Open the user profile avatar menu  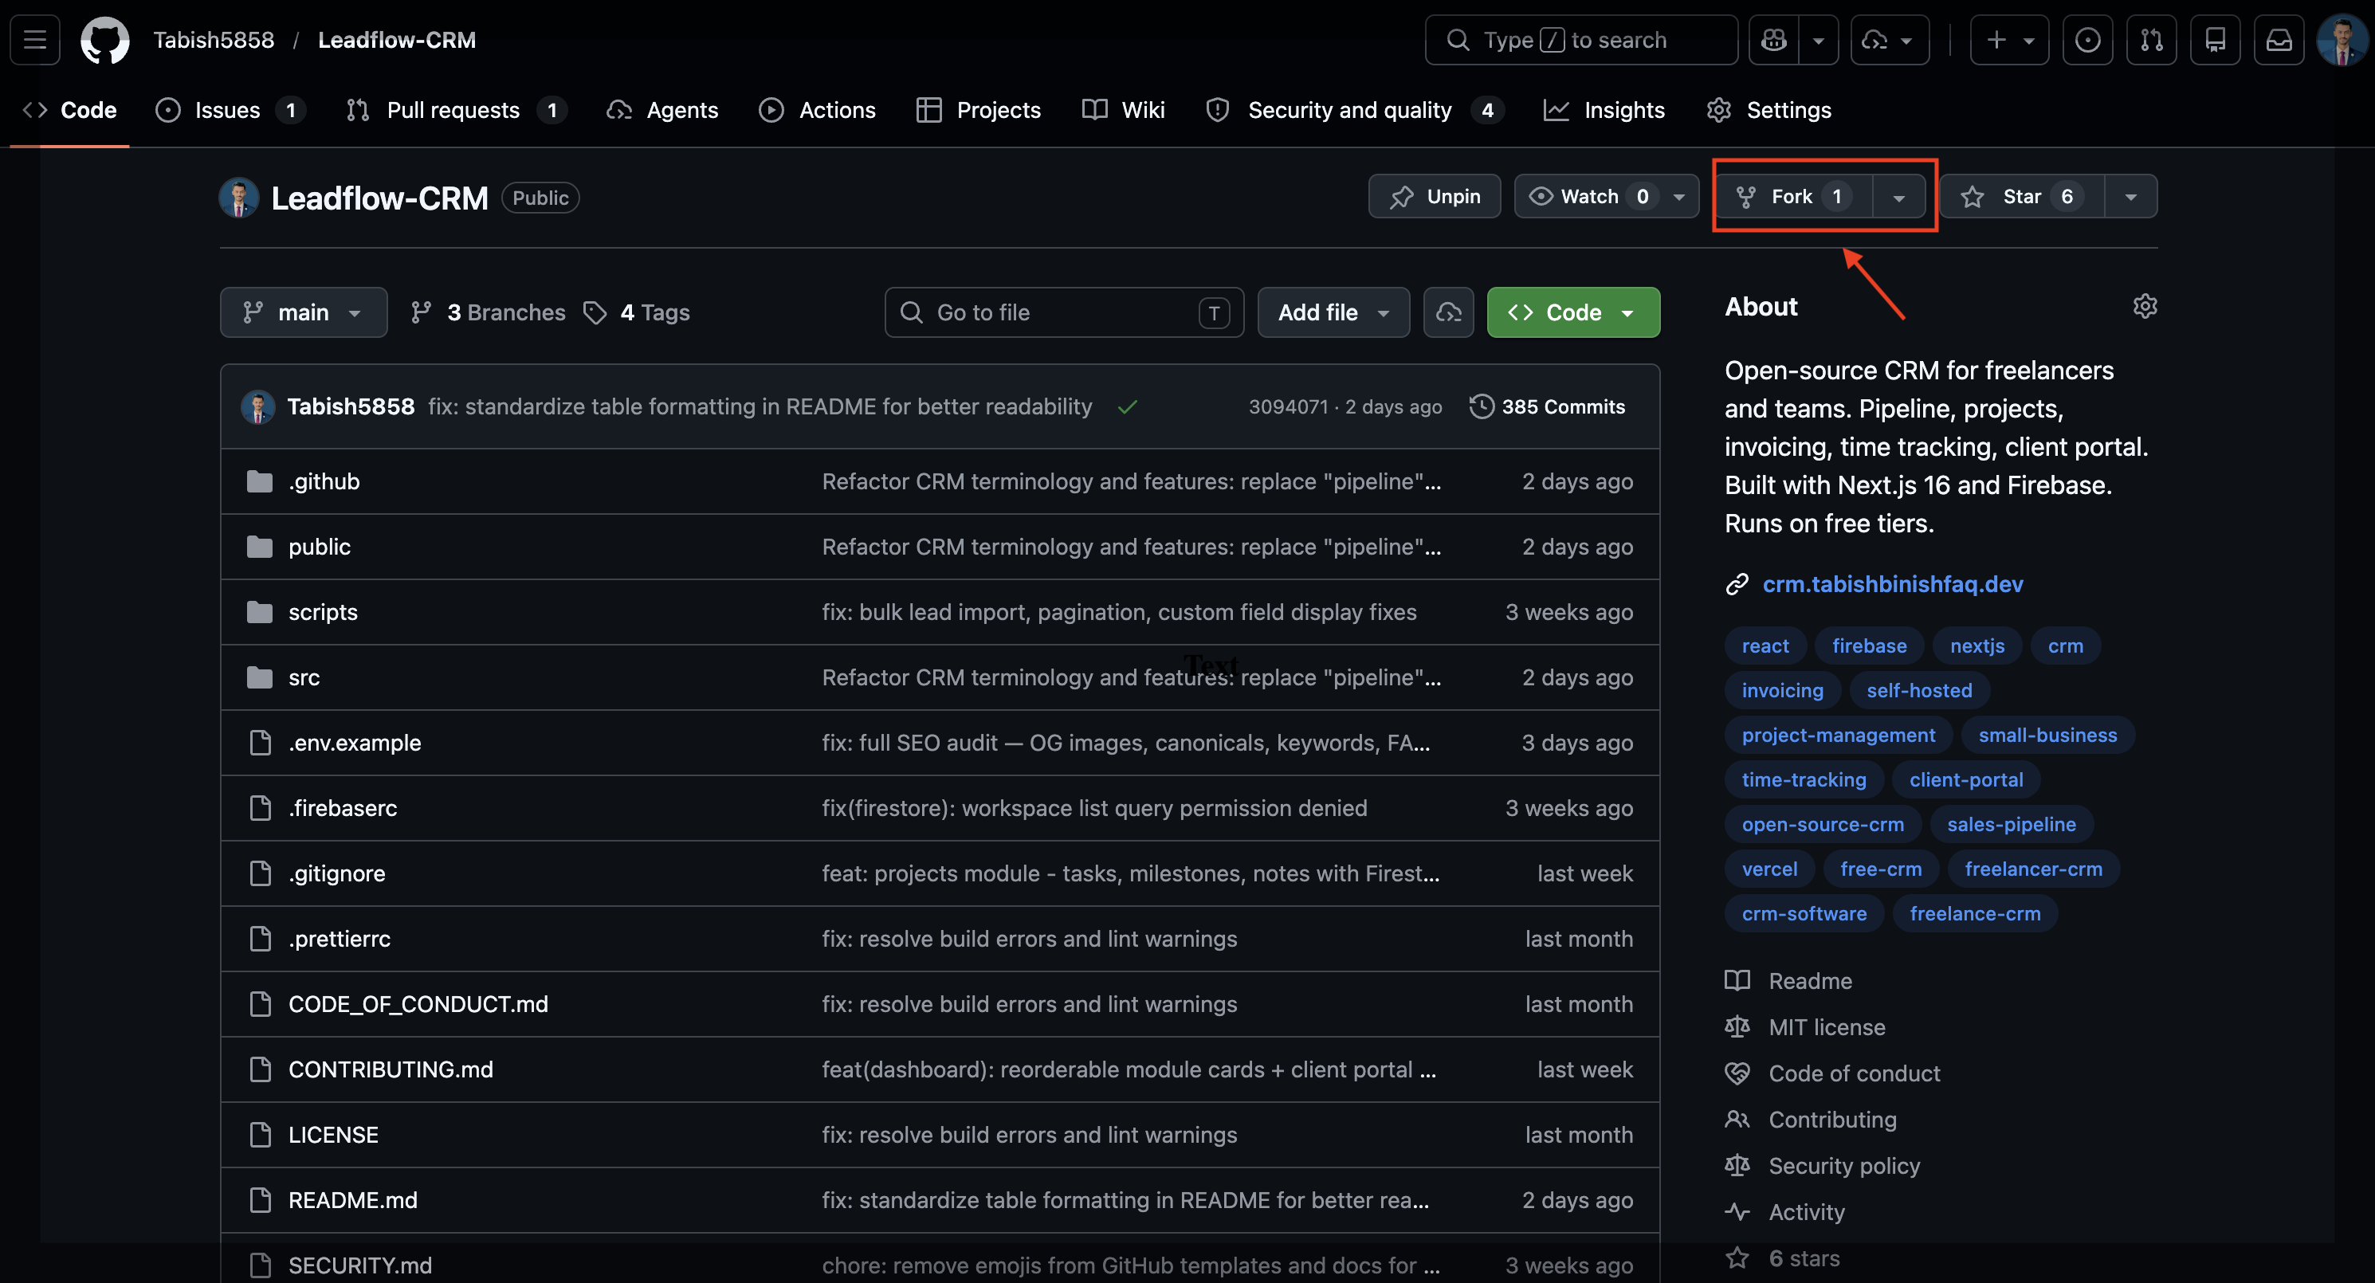(2342, 40)
